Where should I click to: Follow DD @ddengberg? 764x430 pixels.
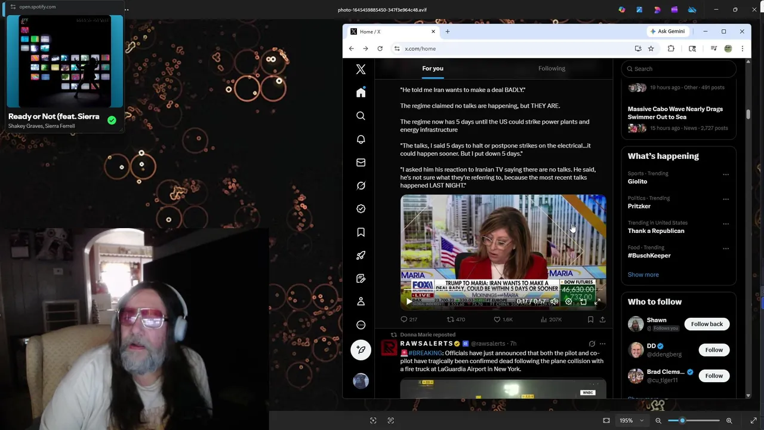714,350
